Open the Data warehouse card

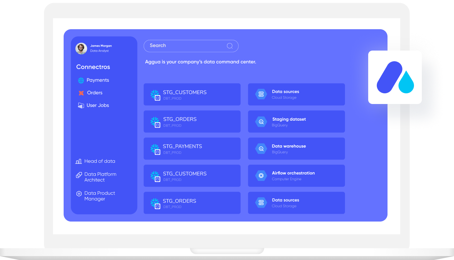[x=296, y=149]
